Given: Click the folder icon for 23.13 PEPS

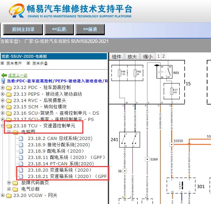Looking at the screenshot, I should 9,94.
